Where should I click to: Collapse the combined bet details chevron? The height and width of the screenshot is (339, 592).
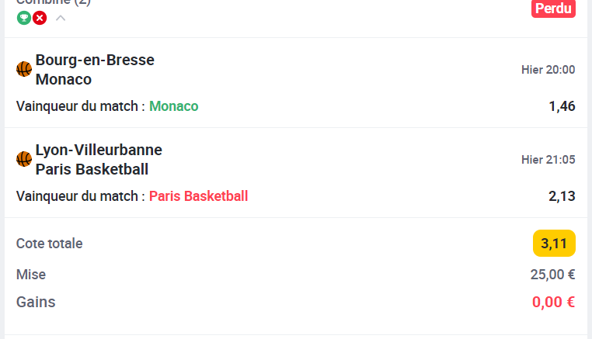61,17
